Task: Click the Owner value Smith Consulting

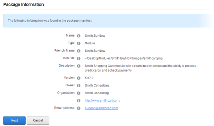Action: point(97,85)
